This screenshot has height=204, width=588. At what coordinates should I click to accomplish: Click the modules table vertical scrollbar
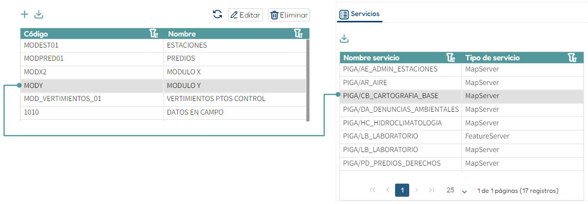307,80
